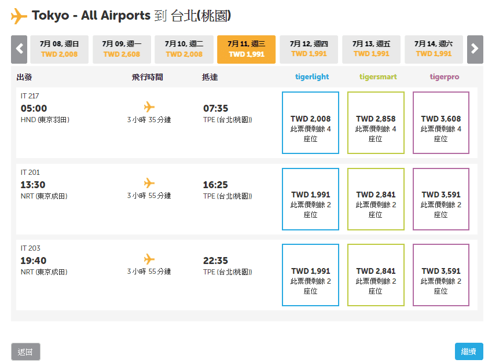
Task: Click NRT (東京成田) airport in IT 201 row
Action: 44,196
